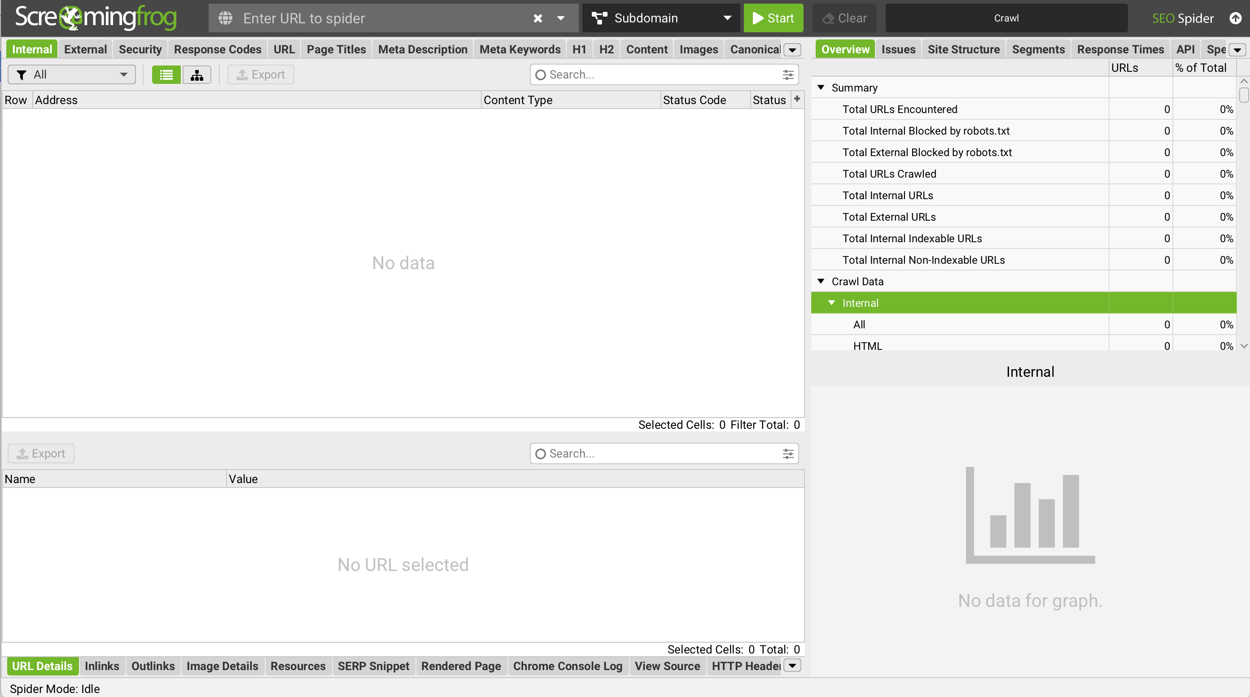Open the Site Structure tab

pyautogui.click(x=964, y=49)
